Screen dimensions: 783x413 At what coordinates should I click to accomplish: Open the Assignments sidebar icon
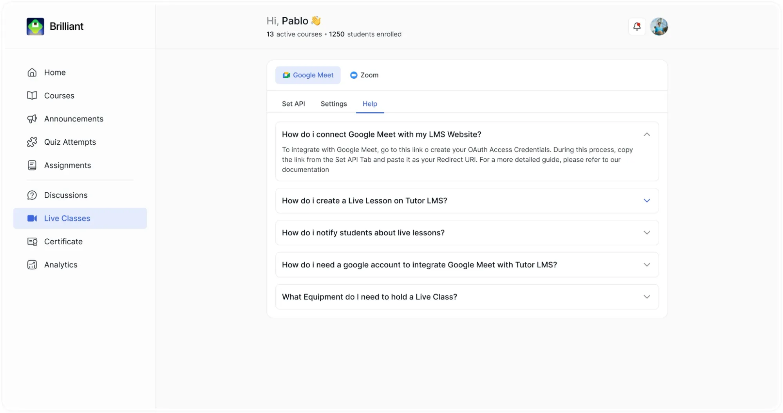click(x=32, y=165)
